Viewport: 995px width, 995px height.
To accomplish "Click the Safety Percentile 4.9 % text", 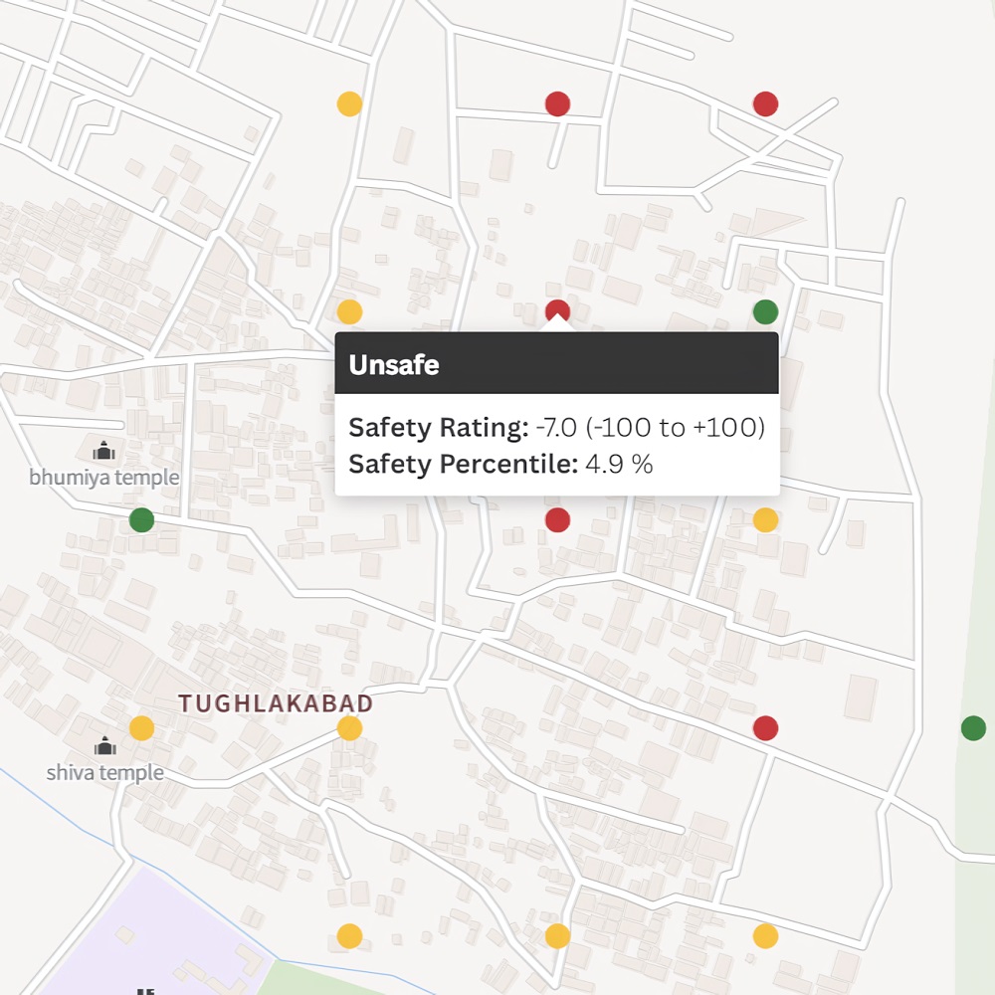I will pyautogui.click(x=500, y=464).
